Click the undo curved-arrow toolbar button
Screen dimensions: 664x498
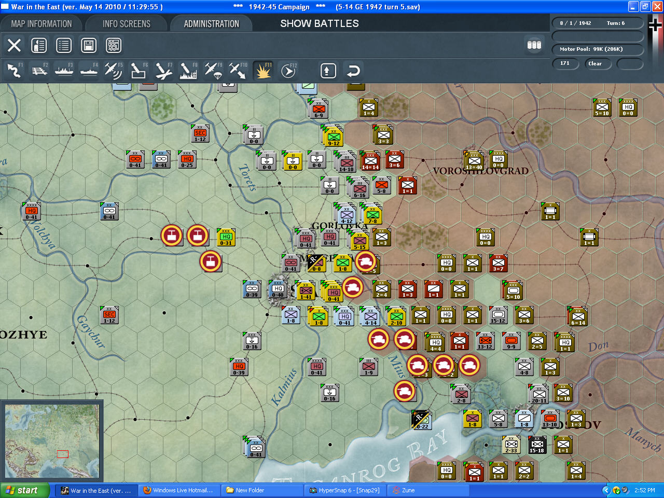pos(353,71)
